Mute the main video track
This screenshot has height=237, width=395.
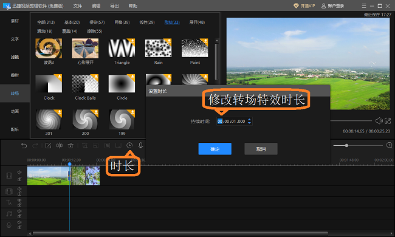click(19, 173)
